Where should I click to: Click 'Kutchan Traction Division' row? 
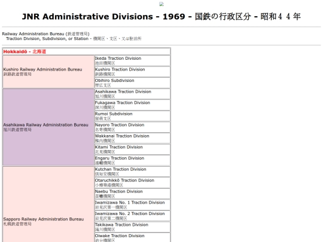coord(132,171)
